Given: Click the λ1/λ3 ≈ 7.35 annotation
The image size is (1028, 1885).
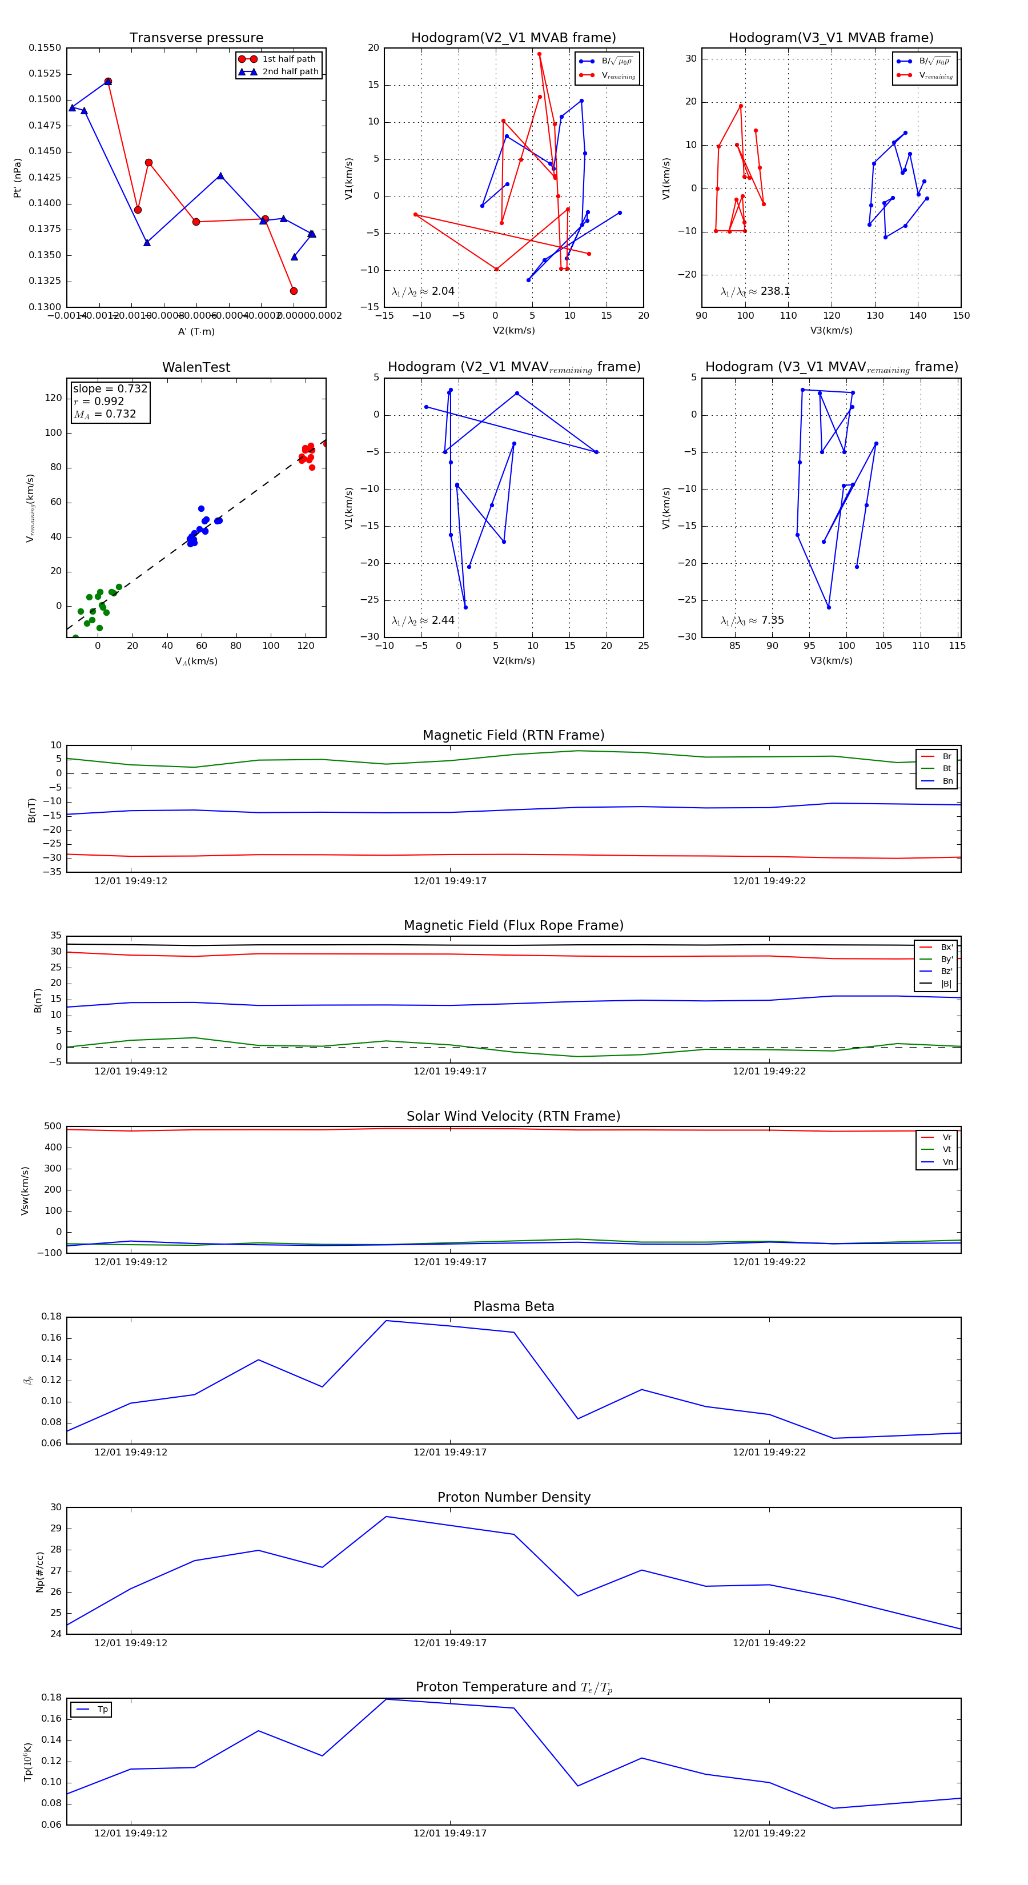Looking at the screenshot, I should tap(752, 620).
